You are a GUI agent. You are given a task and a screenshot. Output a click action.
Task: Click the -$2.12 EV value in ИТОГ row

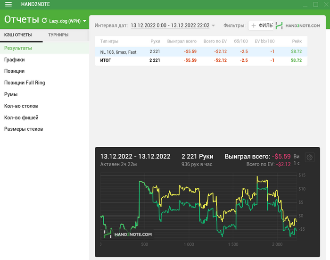point(220,60)
